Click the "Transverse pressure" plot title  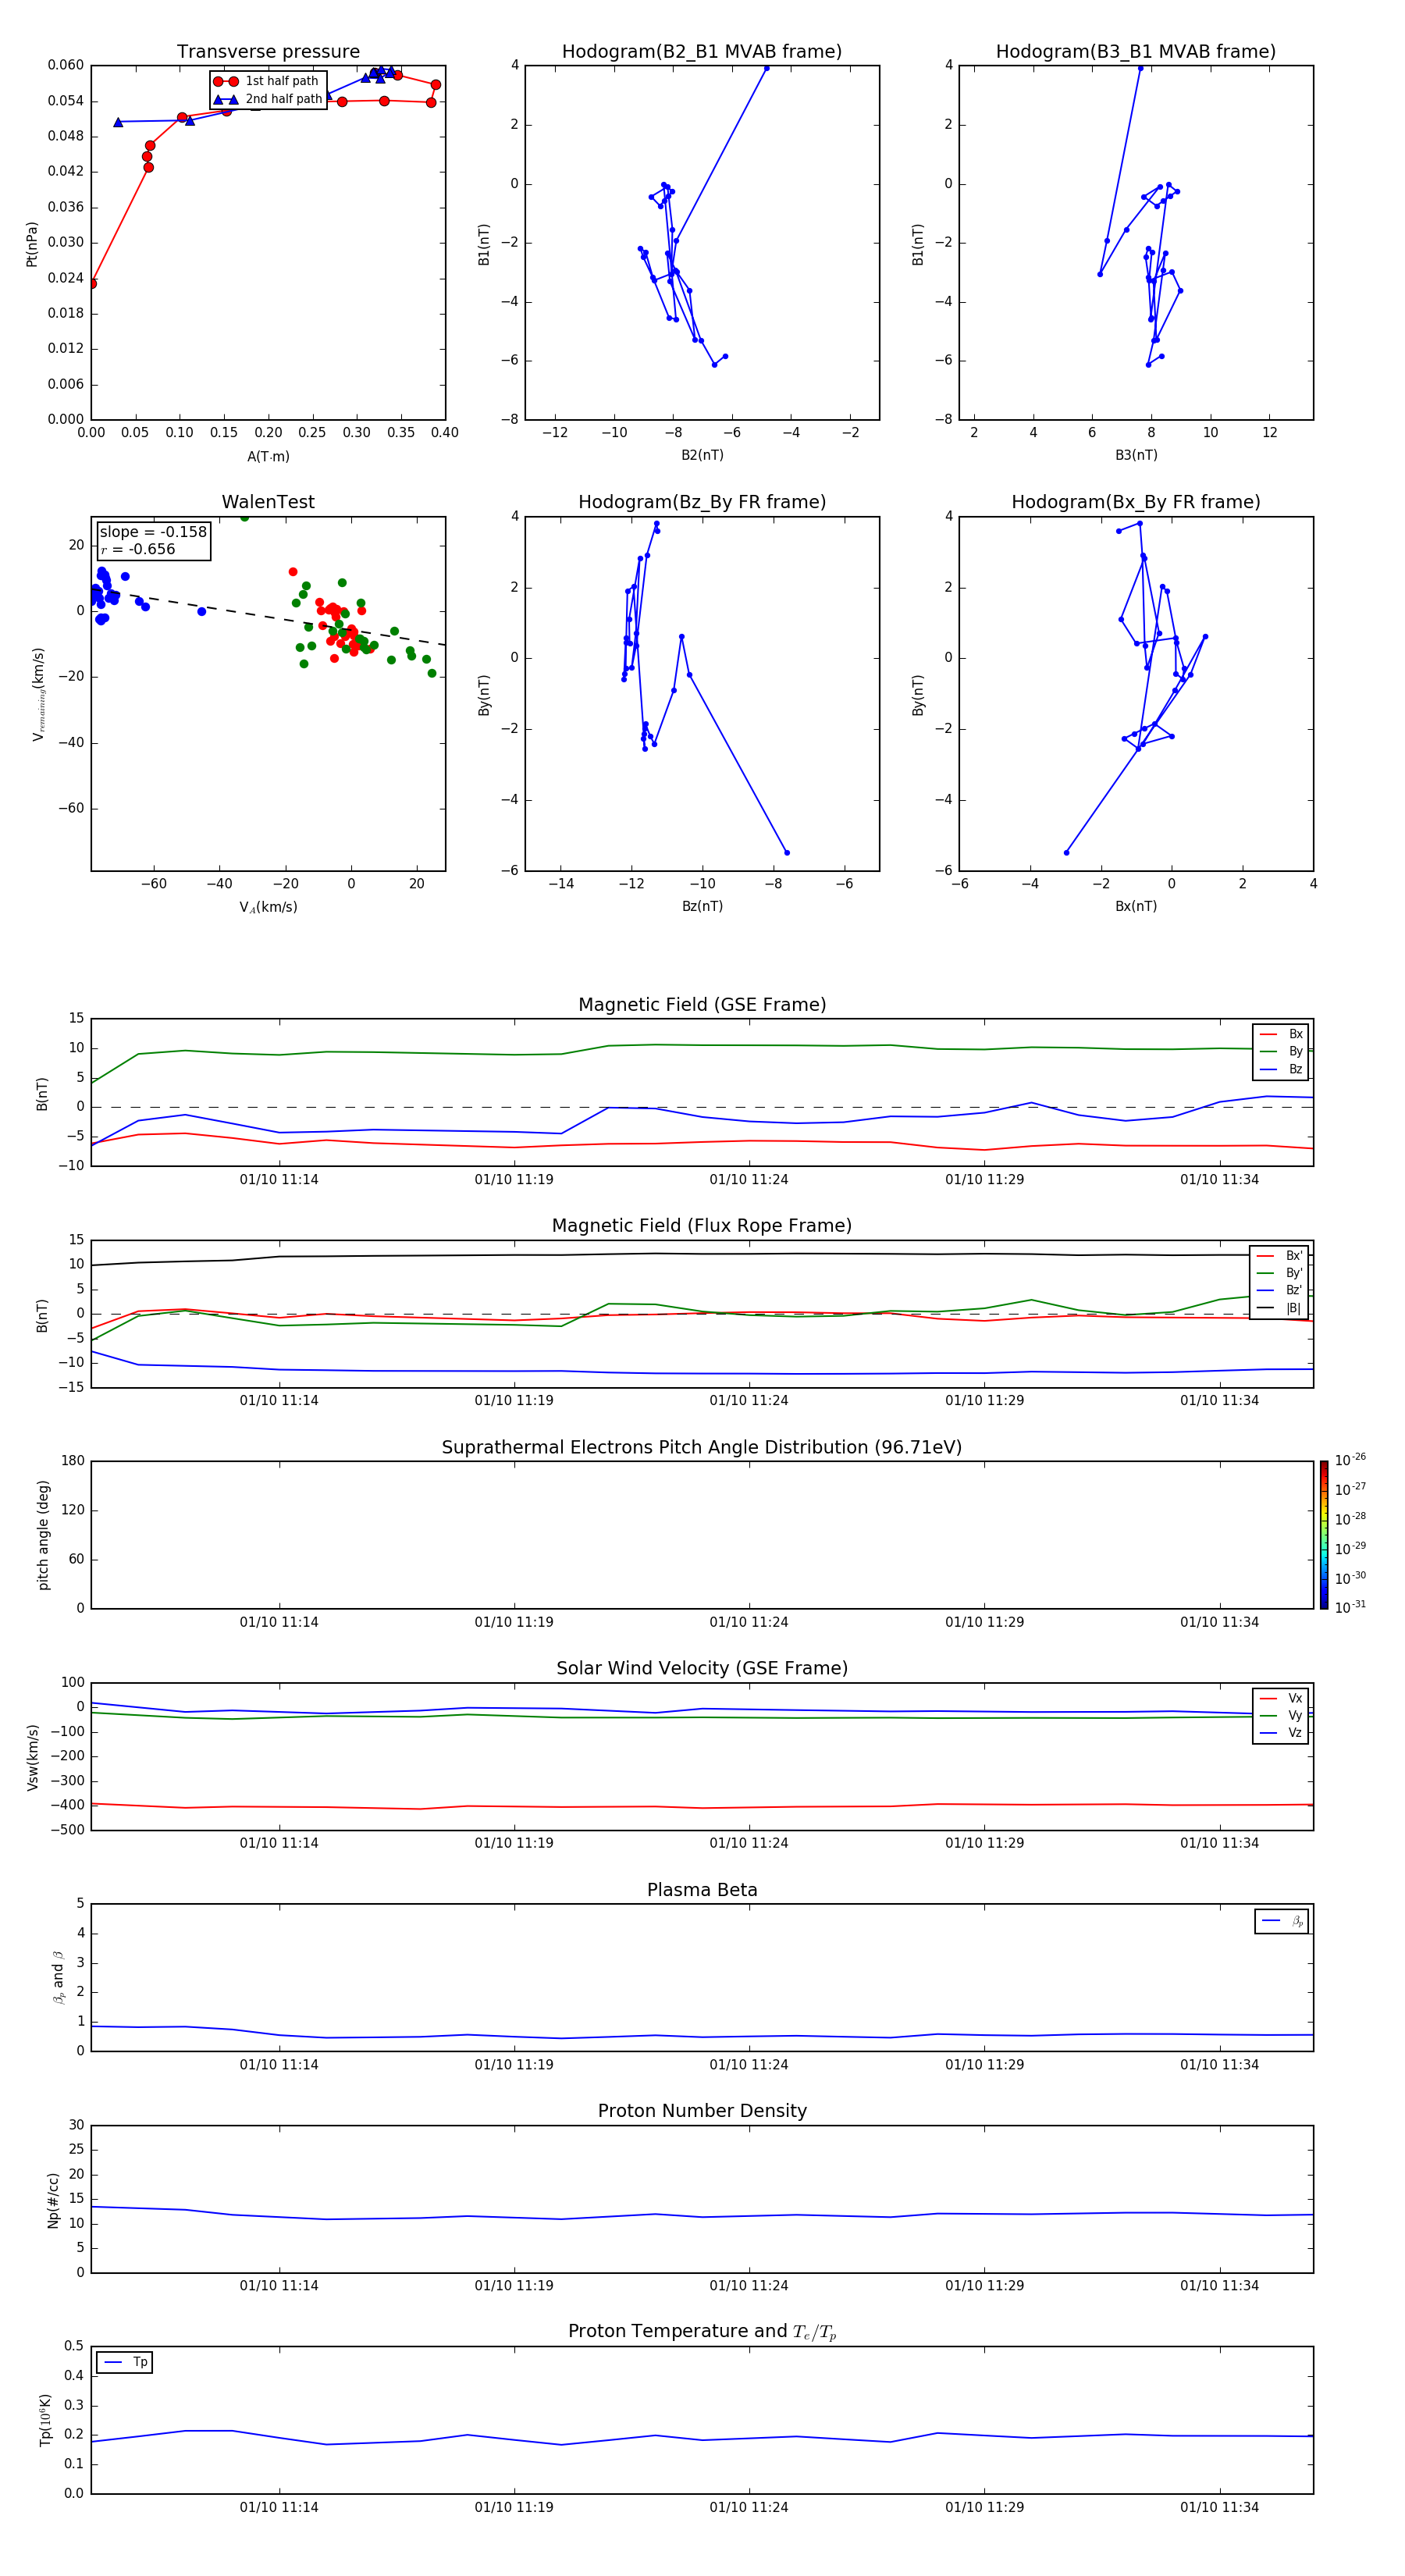pyautogui.click(x=268, y=52)
